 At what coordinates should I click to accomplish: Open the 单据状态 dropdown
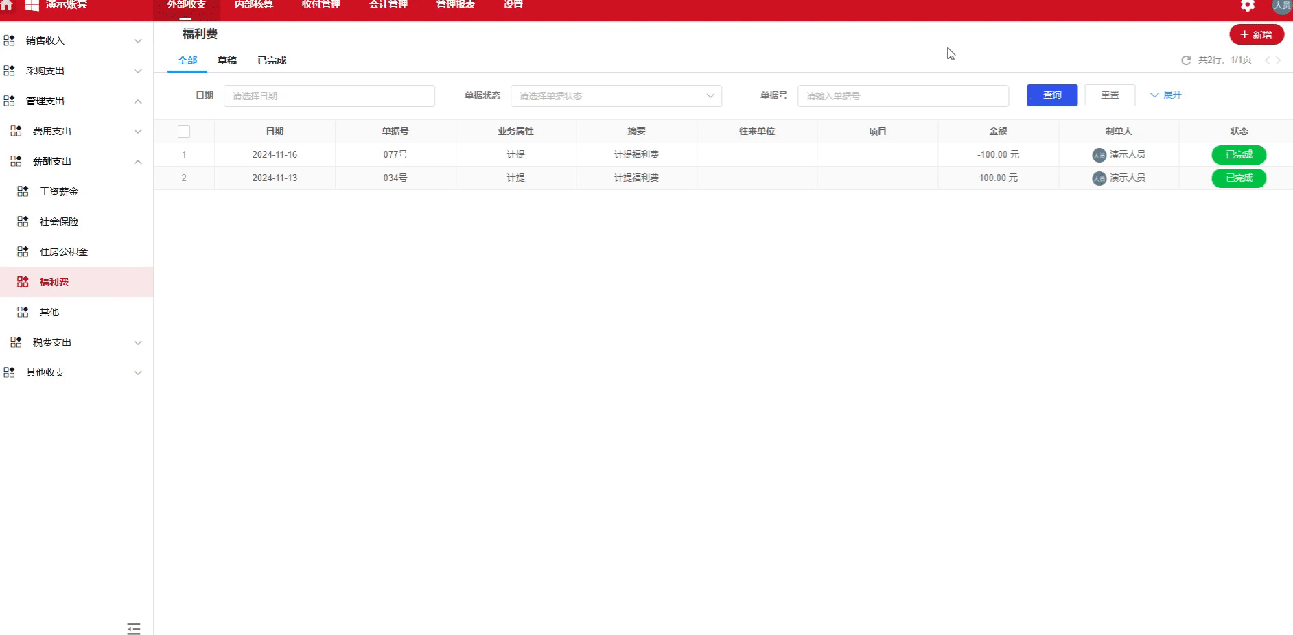(616, 96)
